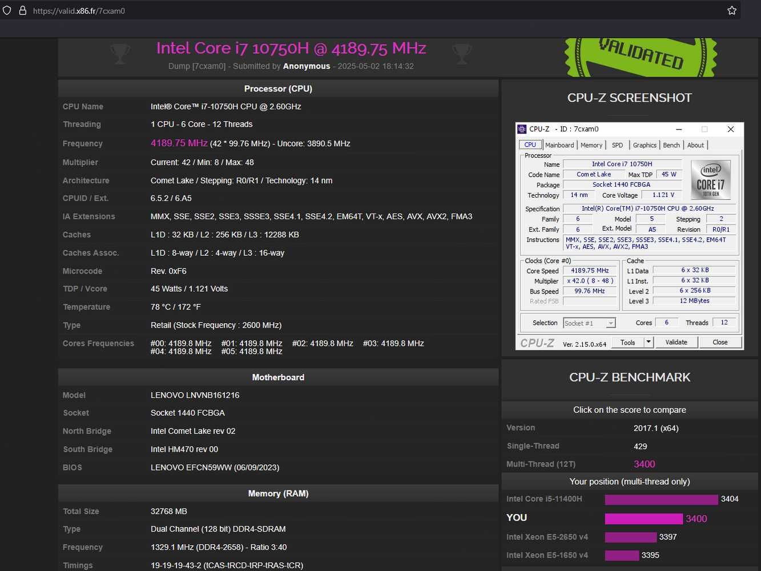
Task: Click the green VALIDATED stamp badge
Action: coord(641,57)
